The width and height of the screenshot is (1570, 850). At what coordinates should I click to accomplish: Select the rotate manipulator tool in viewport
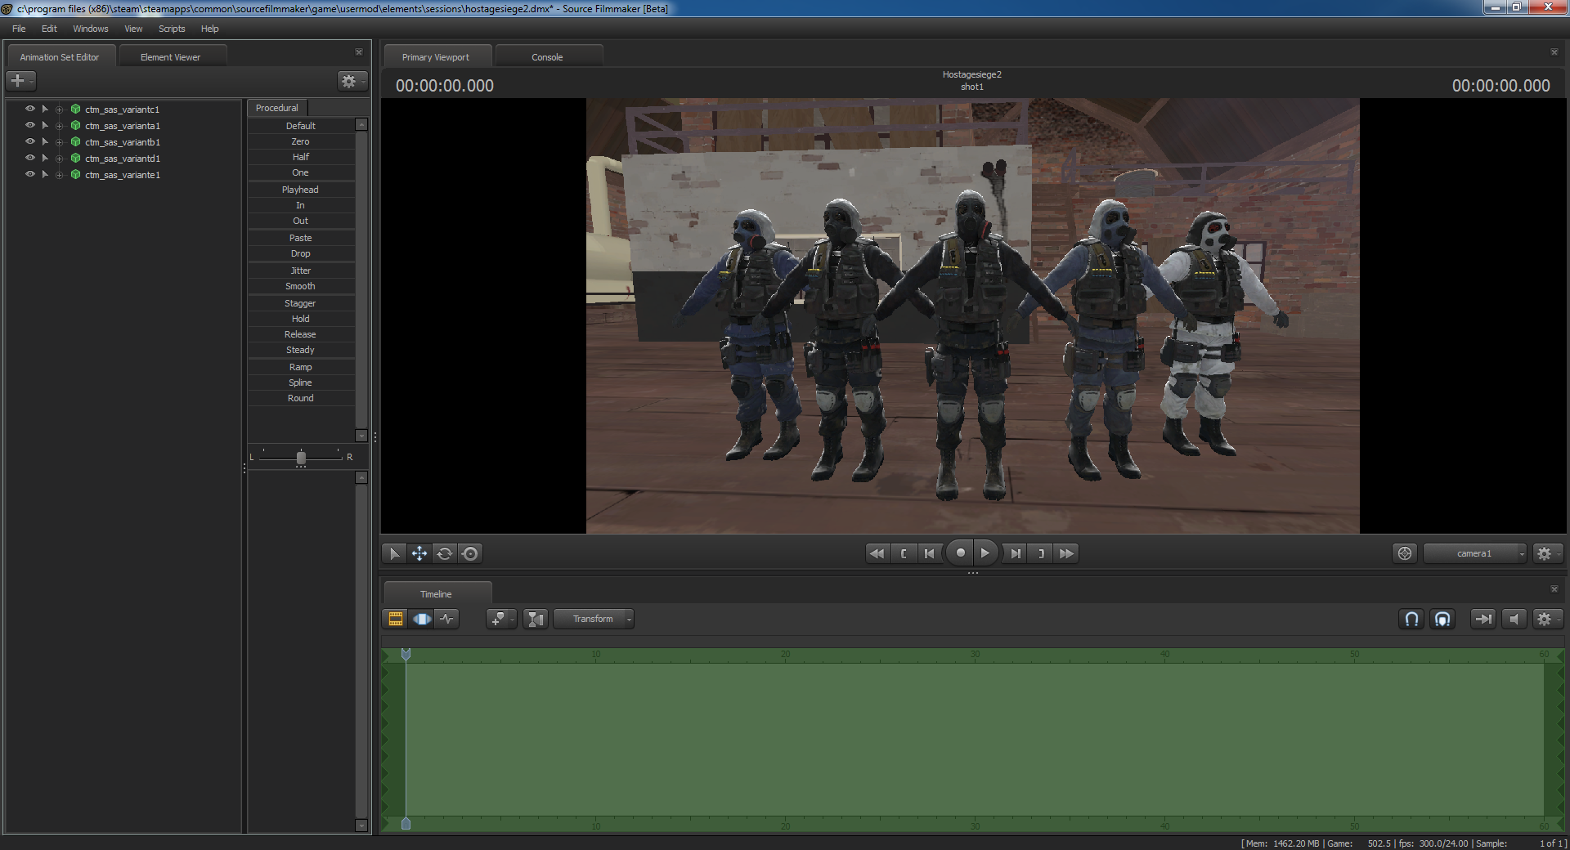click(445, 554)
